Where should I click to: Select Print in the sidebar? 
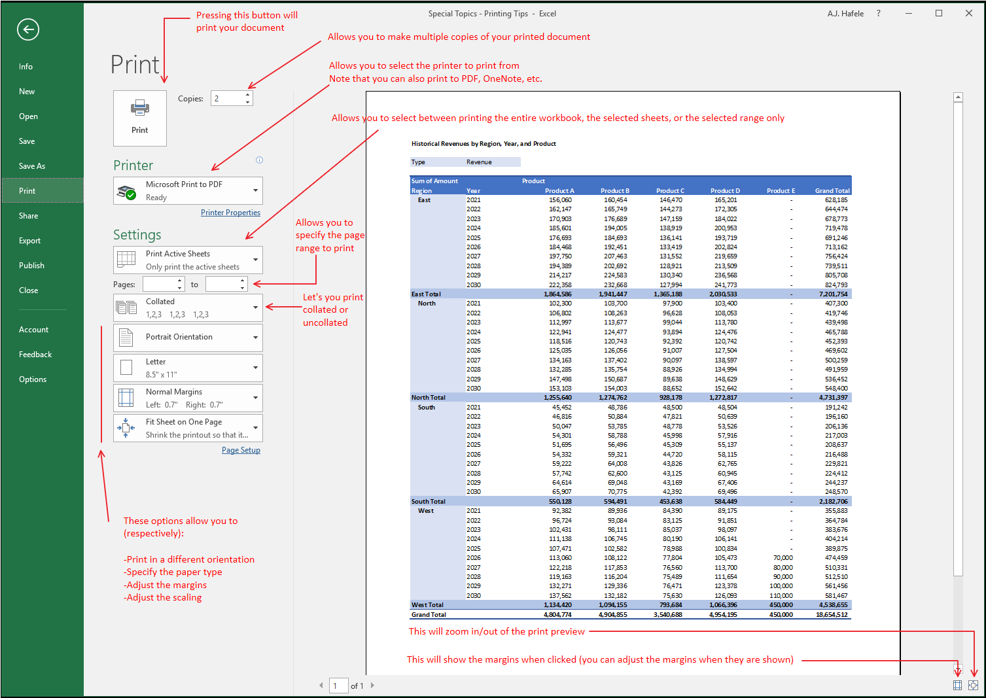point(43,191)
